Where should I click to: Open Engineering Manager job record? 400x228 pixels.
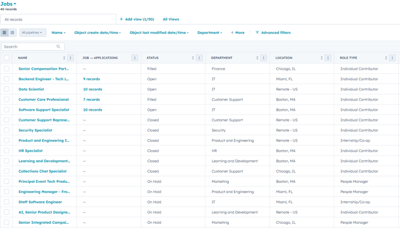click(x=44, y=192)
